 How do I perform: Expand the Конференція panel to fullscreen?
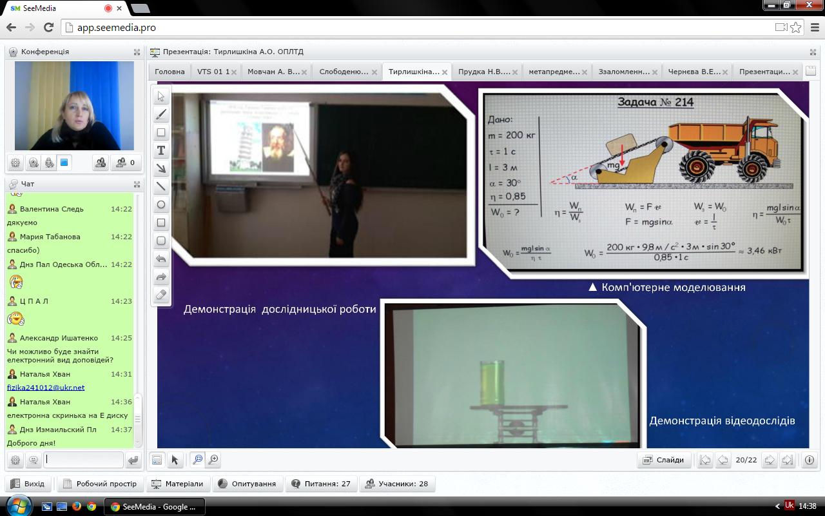click(137, 52)
